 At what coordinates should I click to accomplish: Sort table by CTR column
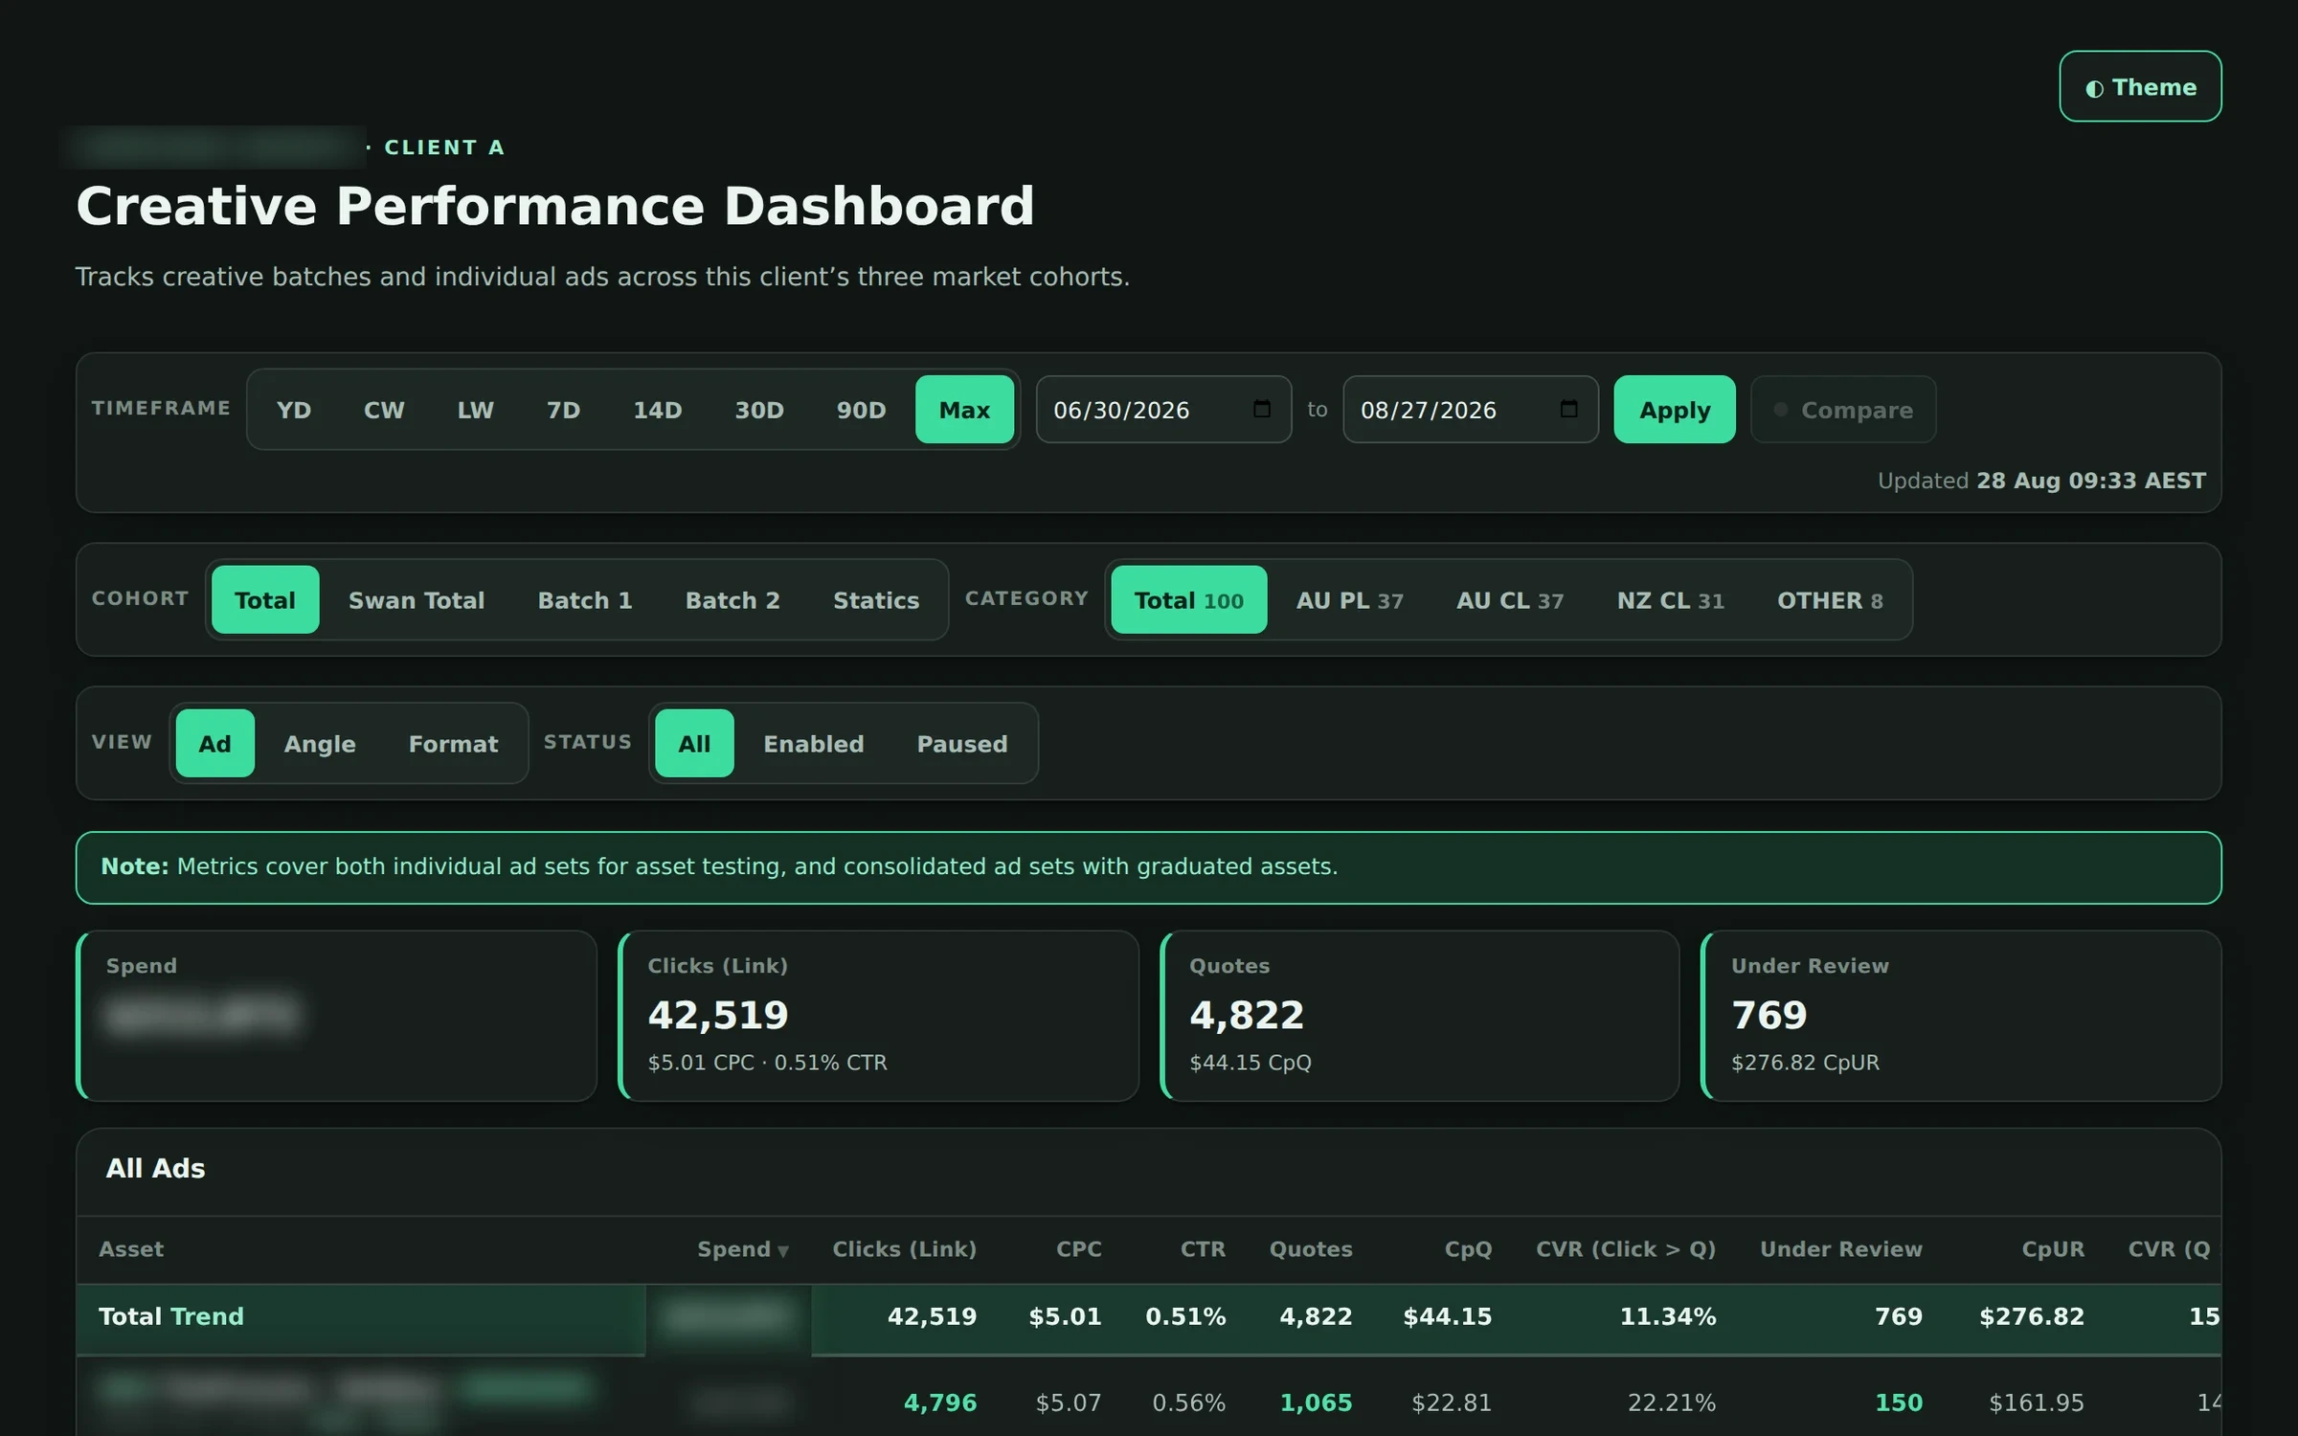tap(1203, 1249)
